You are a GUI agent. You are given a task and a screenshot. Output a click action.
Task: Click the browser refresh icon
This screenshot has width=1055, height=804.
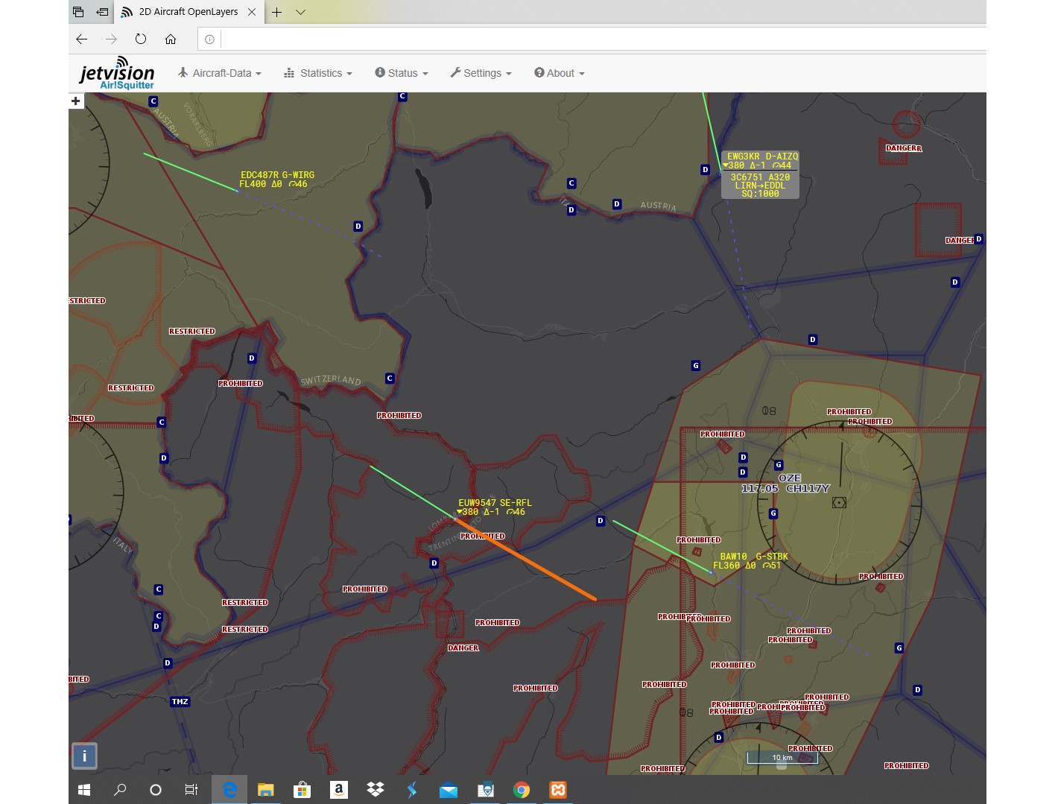[141, 39]
